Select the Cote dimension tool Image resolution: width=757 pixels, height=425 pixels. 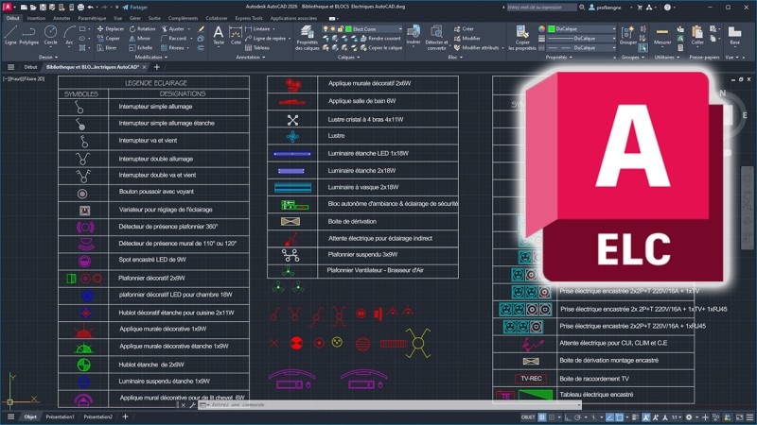(236, 36)
